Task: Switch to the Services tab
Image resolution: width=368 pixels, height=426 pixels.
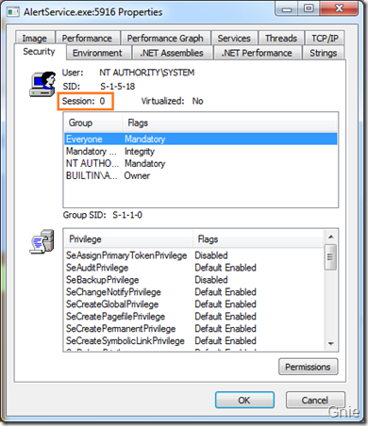Action: point(234,38)
